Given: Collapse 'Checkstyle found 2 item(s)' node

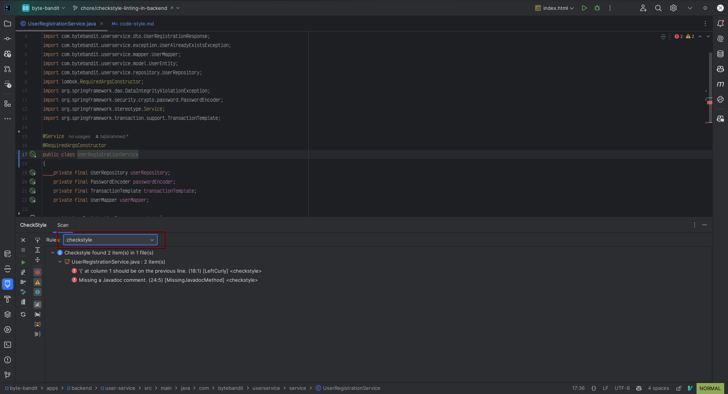Looking at the screenshot, I should 53,253.
